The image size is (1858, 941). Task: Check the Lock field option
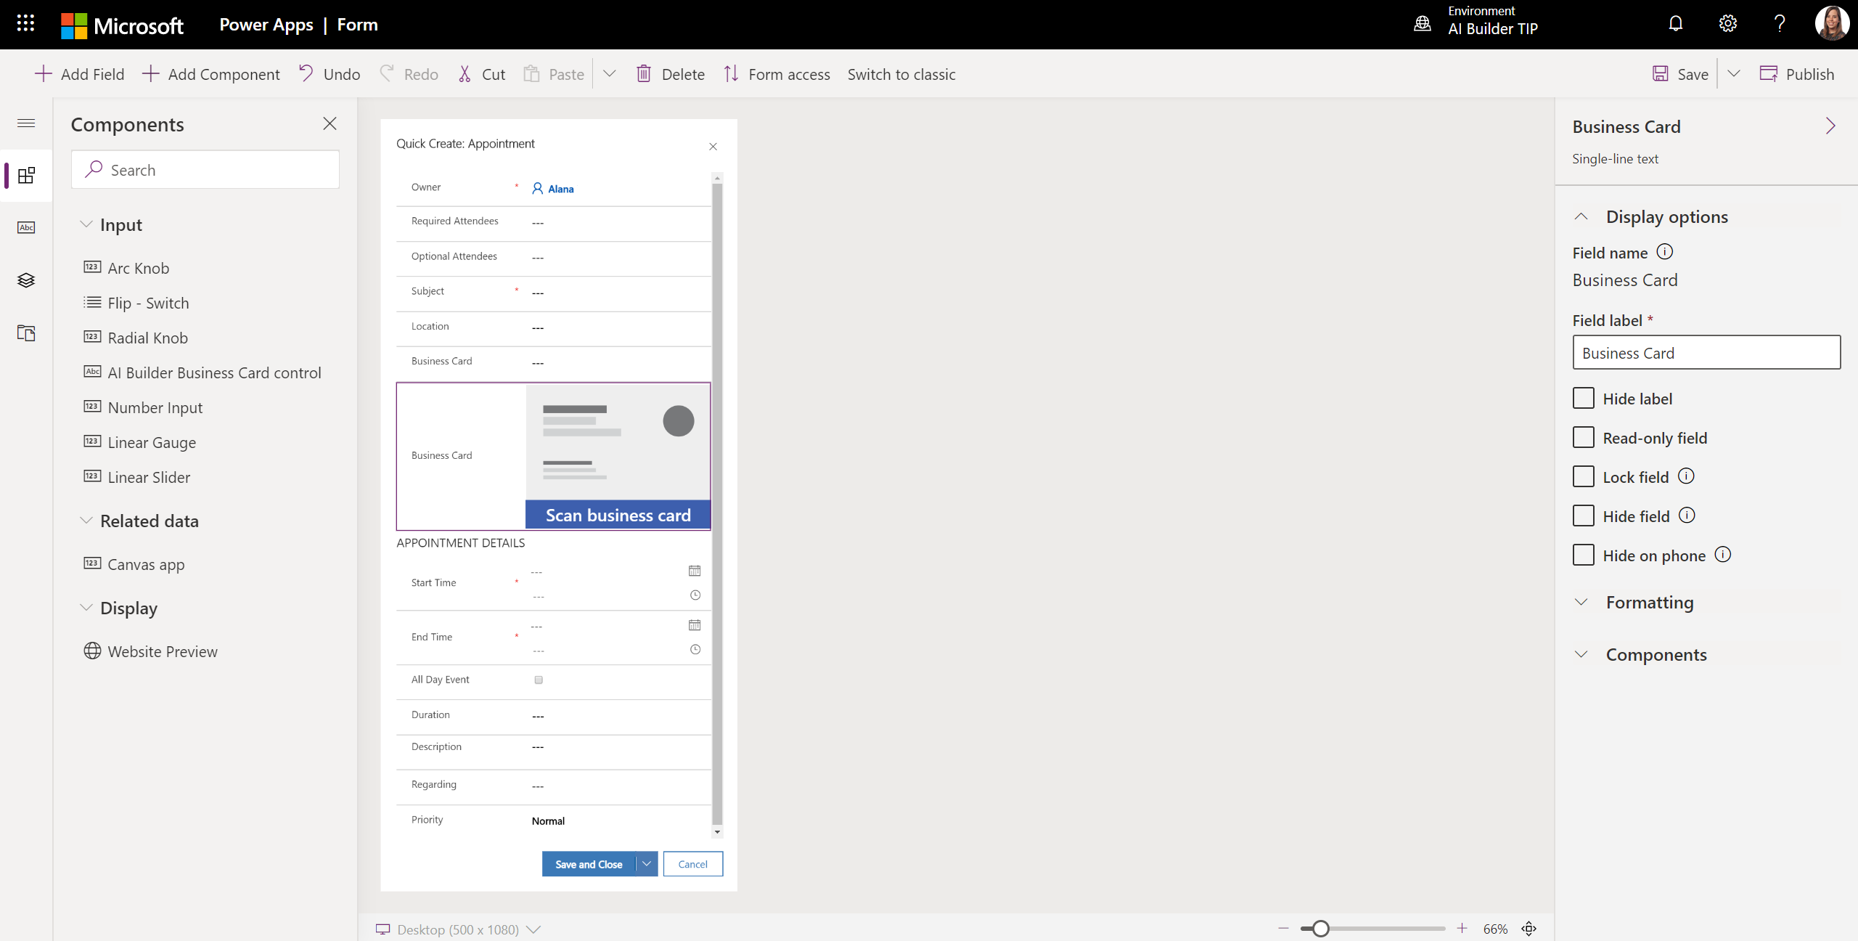pos(1583,477)
